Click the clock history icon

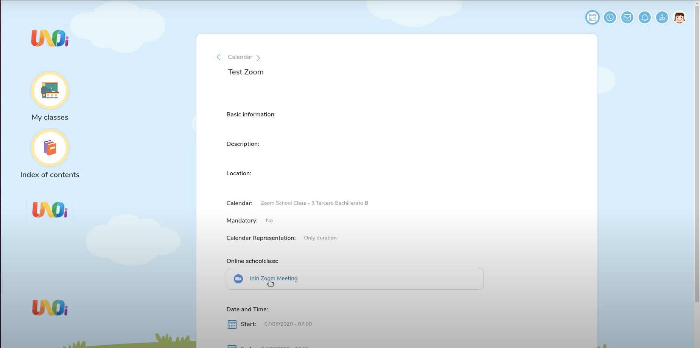coord(610,17)
